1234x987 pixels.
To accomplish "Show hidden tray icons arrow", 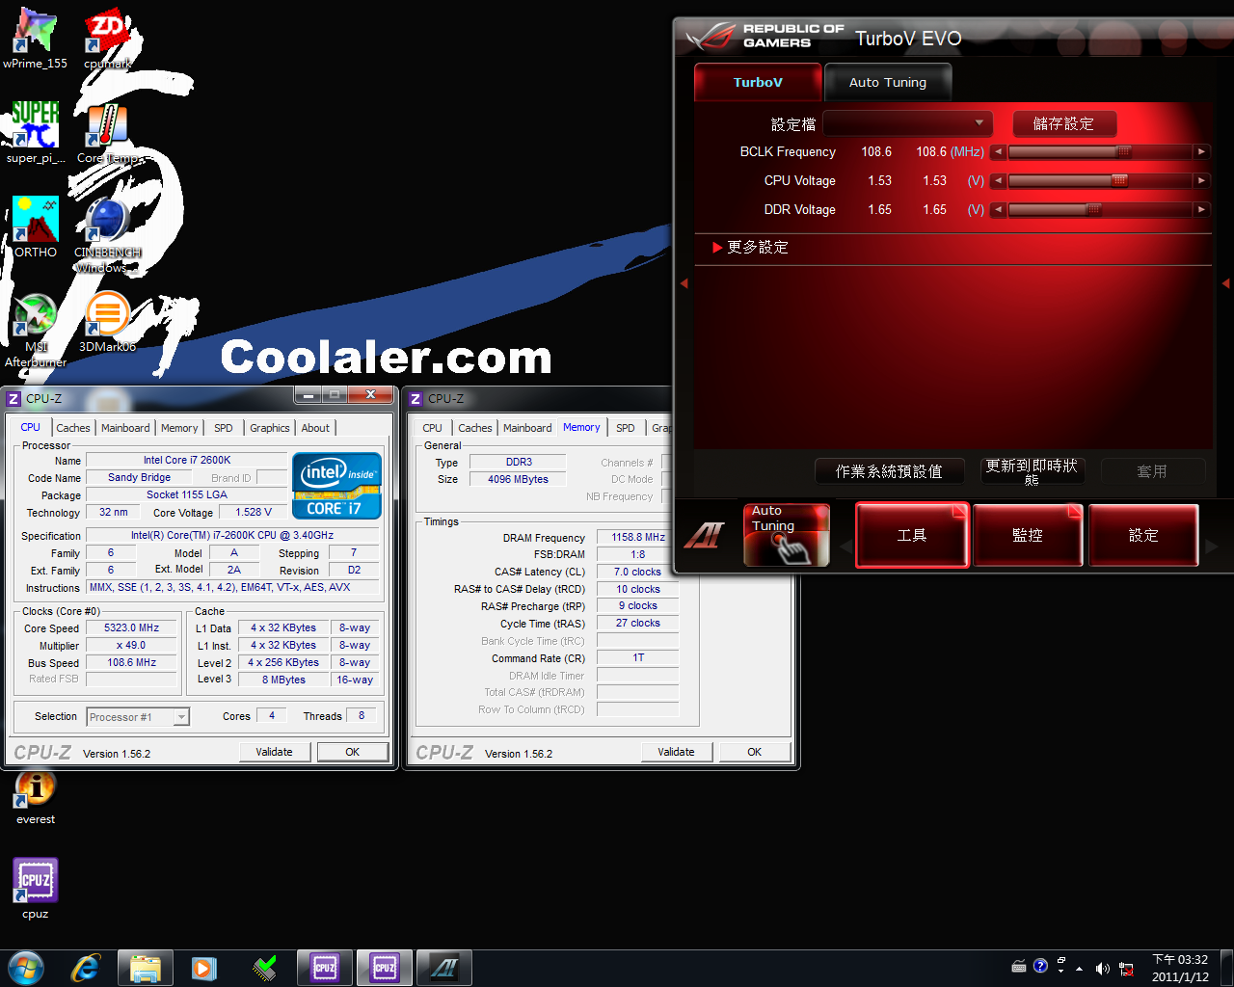I will [x=1080, y=969].
